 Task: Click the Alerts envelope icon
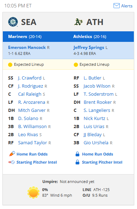click(x=117, y=6)
